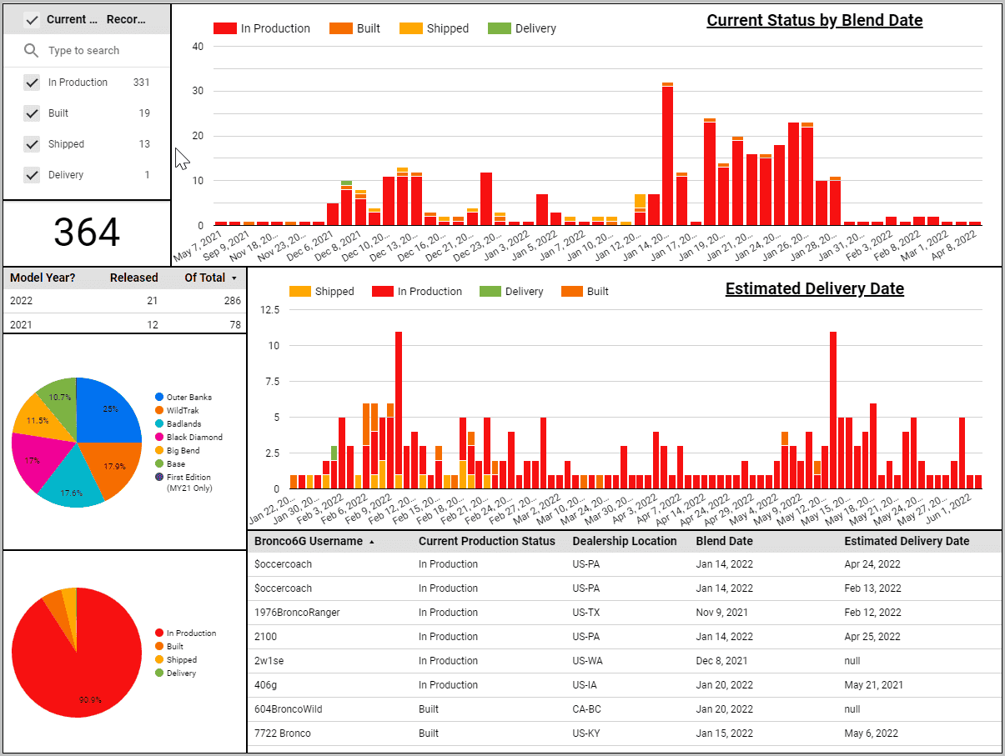Click Shipped legend swatch in delivery date chart
Image resolution: width=1005 pixels, height=756 pixels.
(300, 292)
